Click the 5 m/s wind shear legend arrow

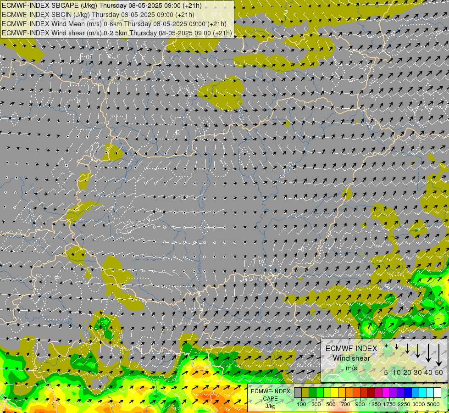386,346
